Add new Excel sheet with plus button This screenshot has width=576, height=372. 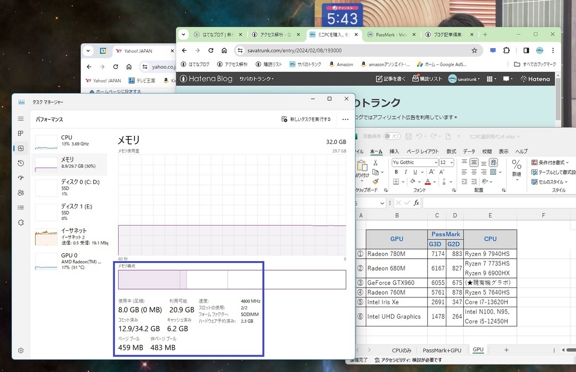506,350
